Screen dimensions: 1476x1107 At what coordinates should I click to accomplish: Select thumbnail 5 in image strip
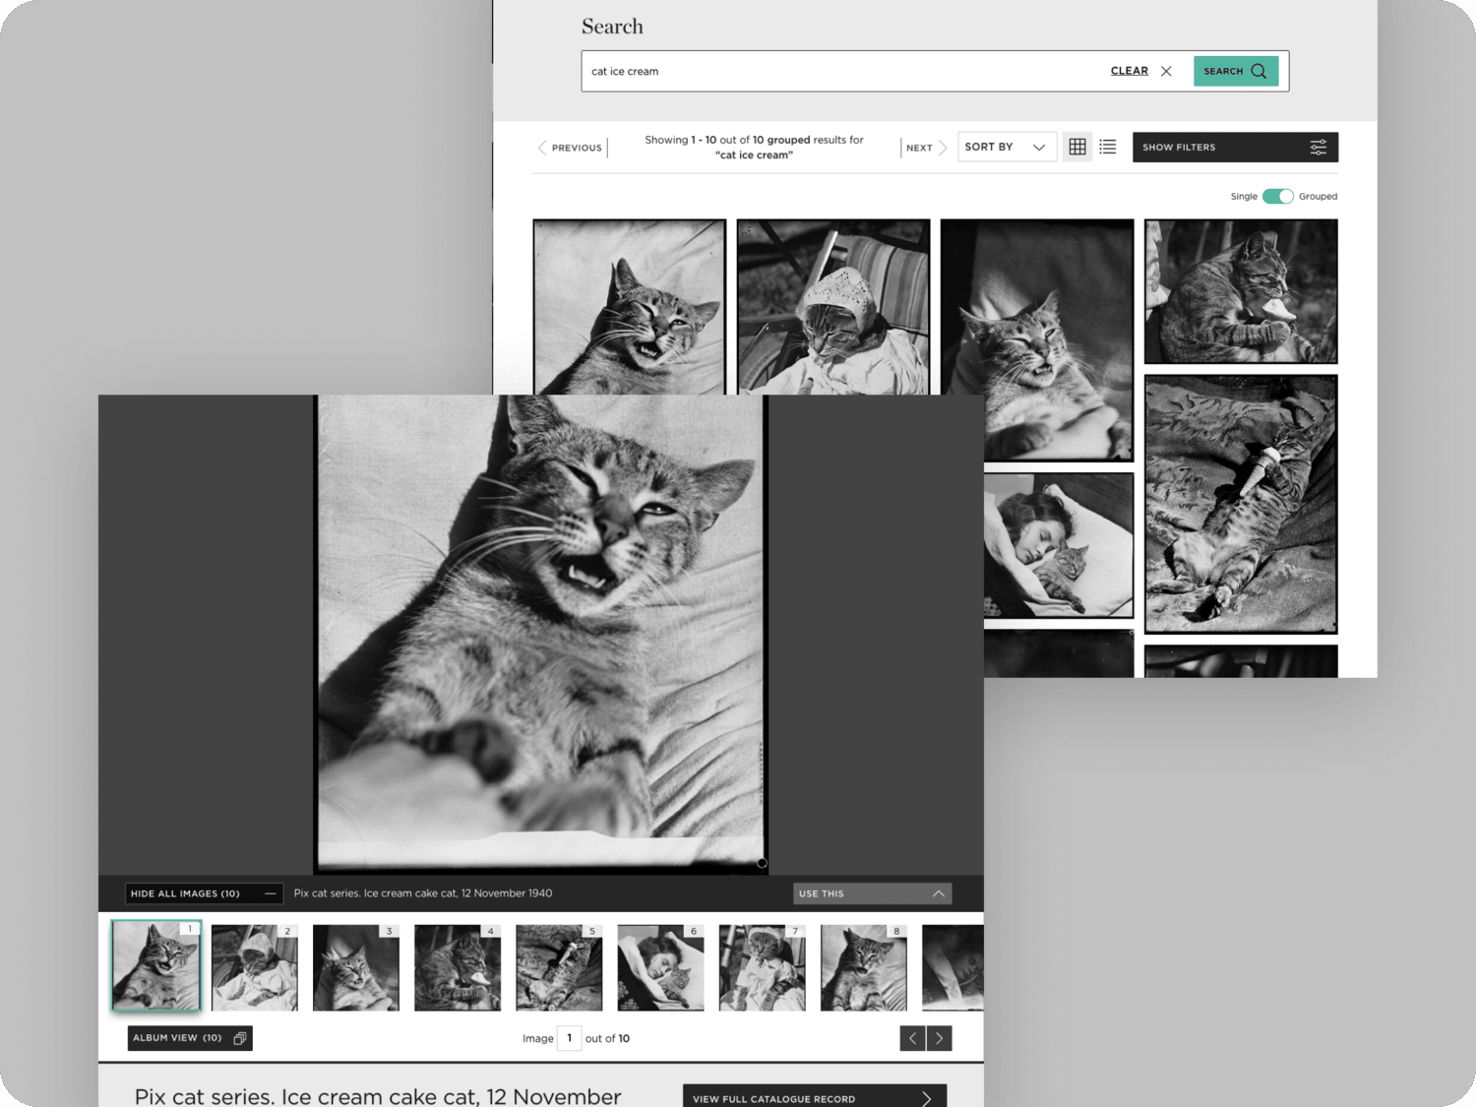click(559, 967)
